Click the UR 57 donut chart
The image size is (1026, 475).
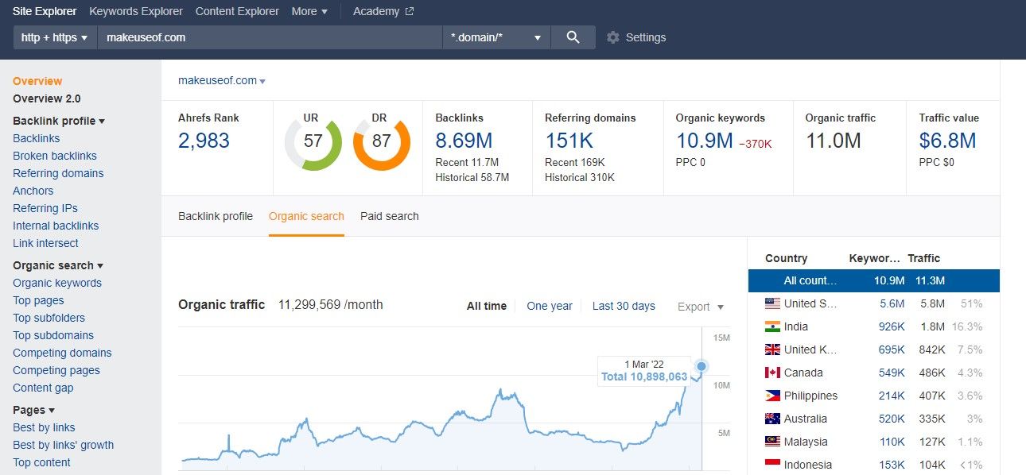pos(313,144)
